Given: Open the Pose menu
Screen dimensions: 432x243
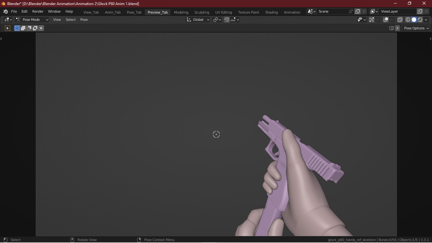Looking at the screenshot, I should [x=84, y=20].
